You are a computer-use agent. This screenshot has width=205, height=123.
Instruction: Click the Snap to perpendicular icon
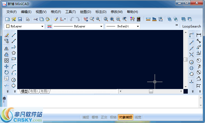click(x=191, y=81)
